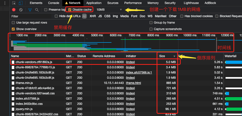Activate the inspect element cursor icon
The height and width of the screenshot is (116, 242).
[14, 3]
